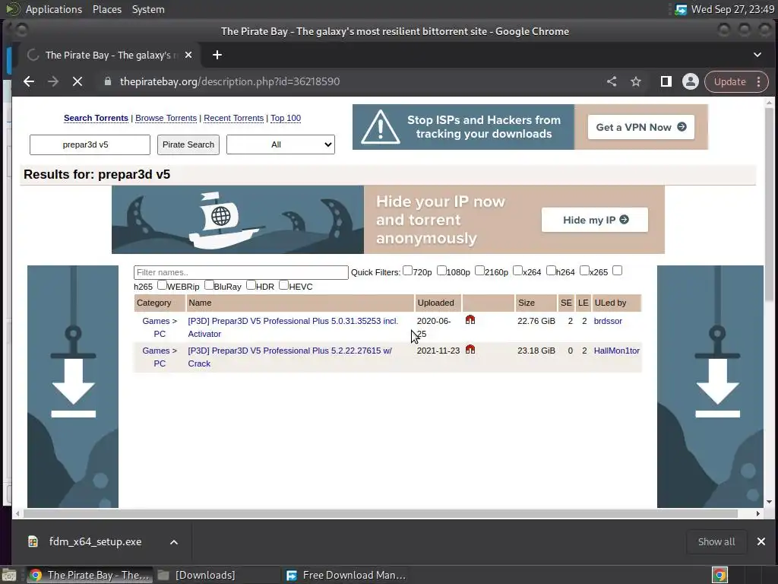Click the Filter names input field
Viewport: 778px width, 584px height.
point(241,272)
